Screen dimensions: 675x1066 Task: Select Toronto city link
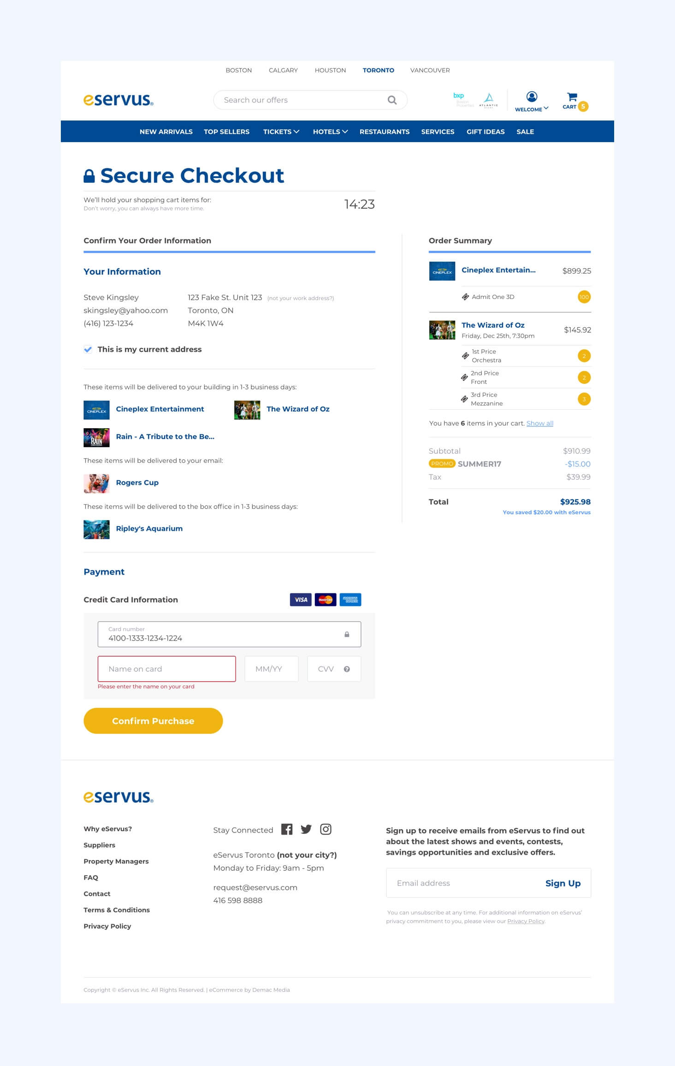(378, 70)
